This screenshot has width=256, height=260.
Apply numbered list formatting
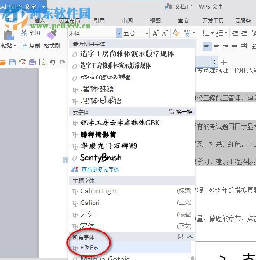point(219,33)
